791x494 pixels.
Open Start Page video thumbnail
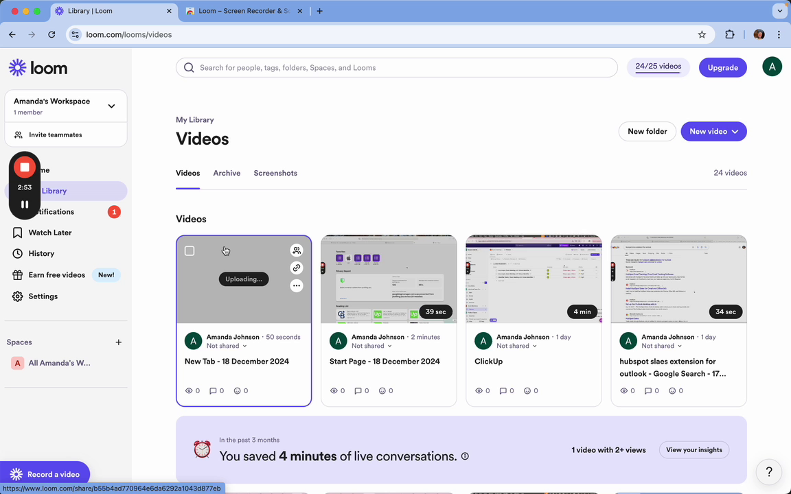[x=389, y=279]
